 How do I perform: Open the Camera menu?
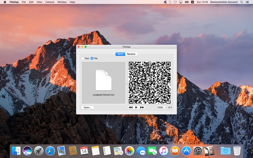pos(50,2)
